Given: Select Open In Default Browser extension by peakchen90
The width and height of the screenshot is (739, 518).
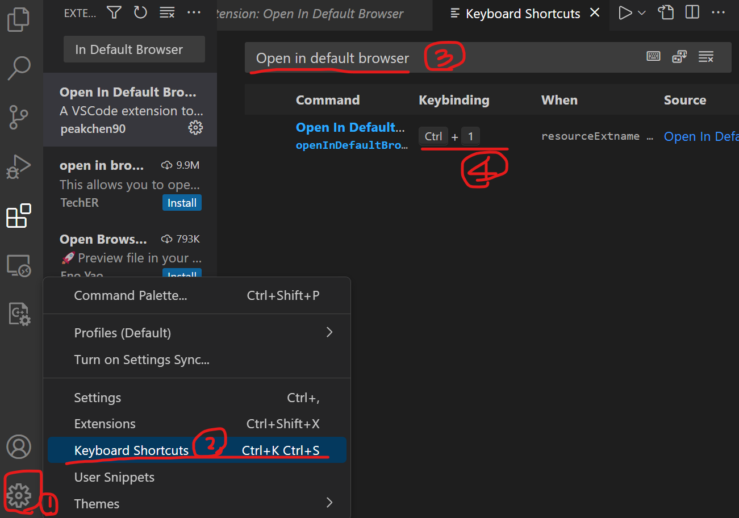Looking at the screenshot, I should point(130,110).
